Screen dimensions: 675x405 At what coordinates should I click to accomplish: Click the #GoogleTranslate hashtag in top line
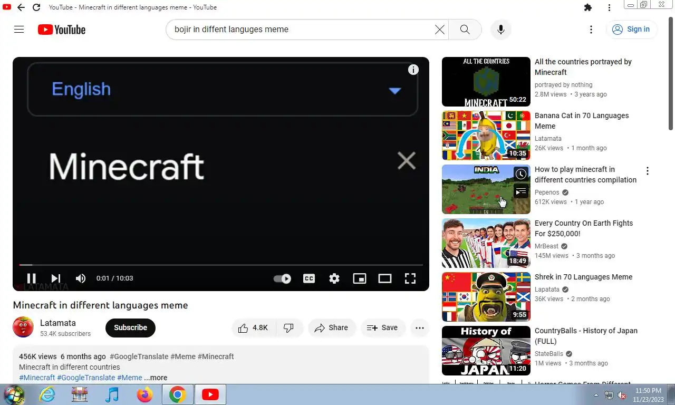(x=139, y=356)
